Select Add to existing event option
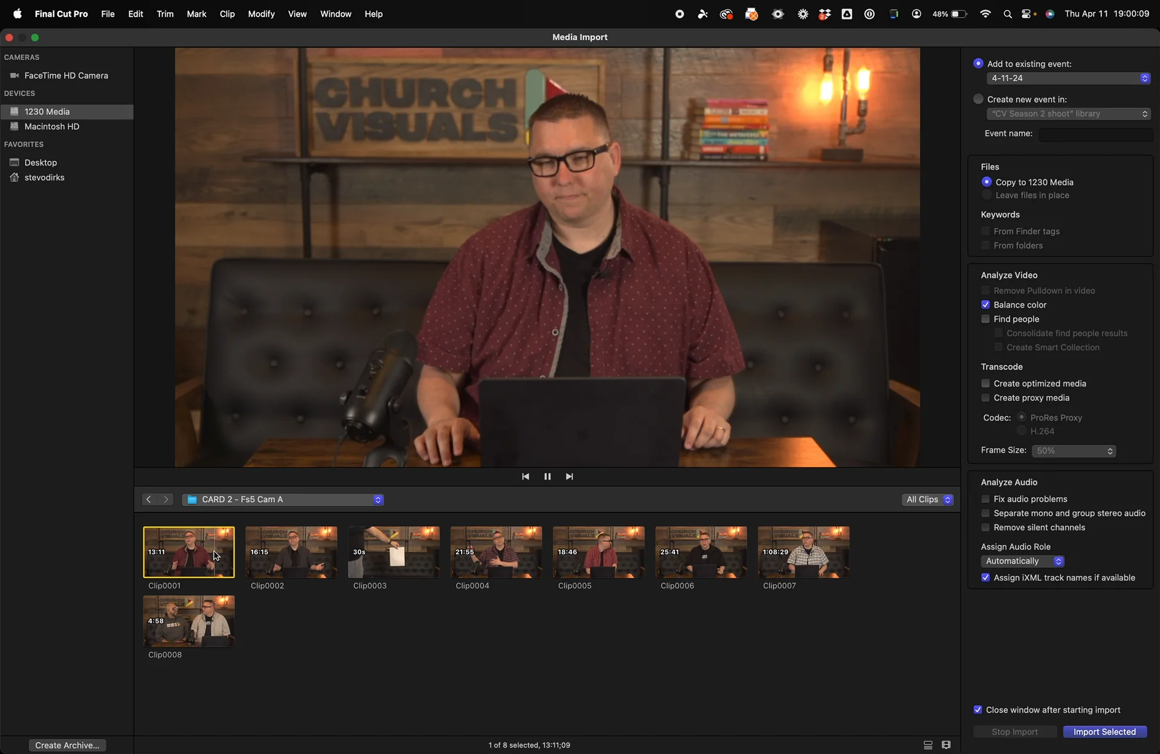Screen dimensions: 1160x754 [x=978, y=63]
